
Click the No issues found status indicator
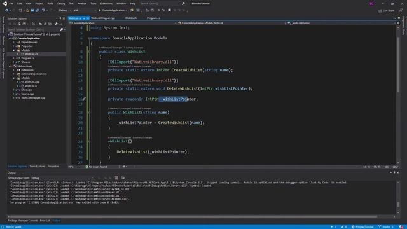(96, 167)
